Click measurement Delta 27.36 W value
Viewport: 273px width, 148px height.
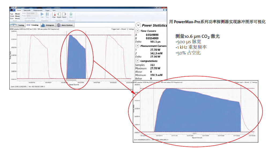155,57
